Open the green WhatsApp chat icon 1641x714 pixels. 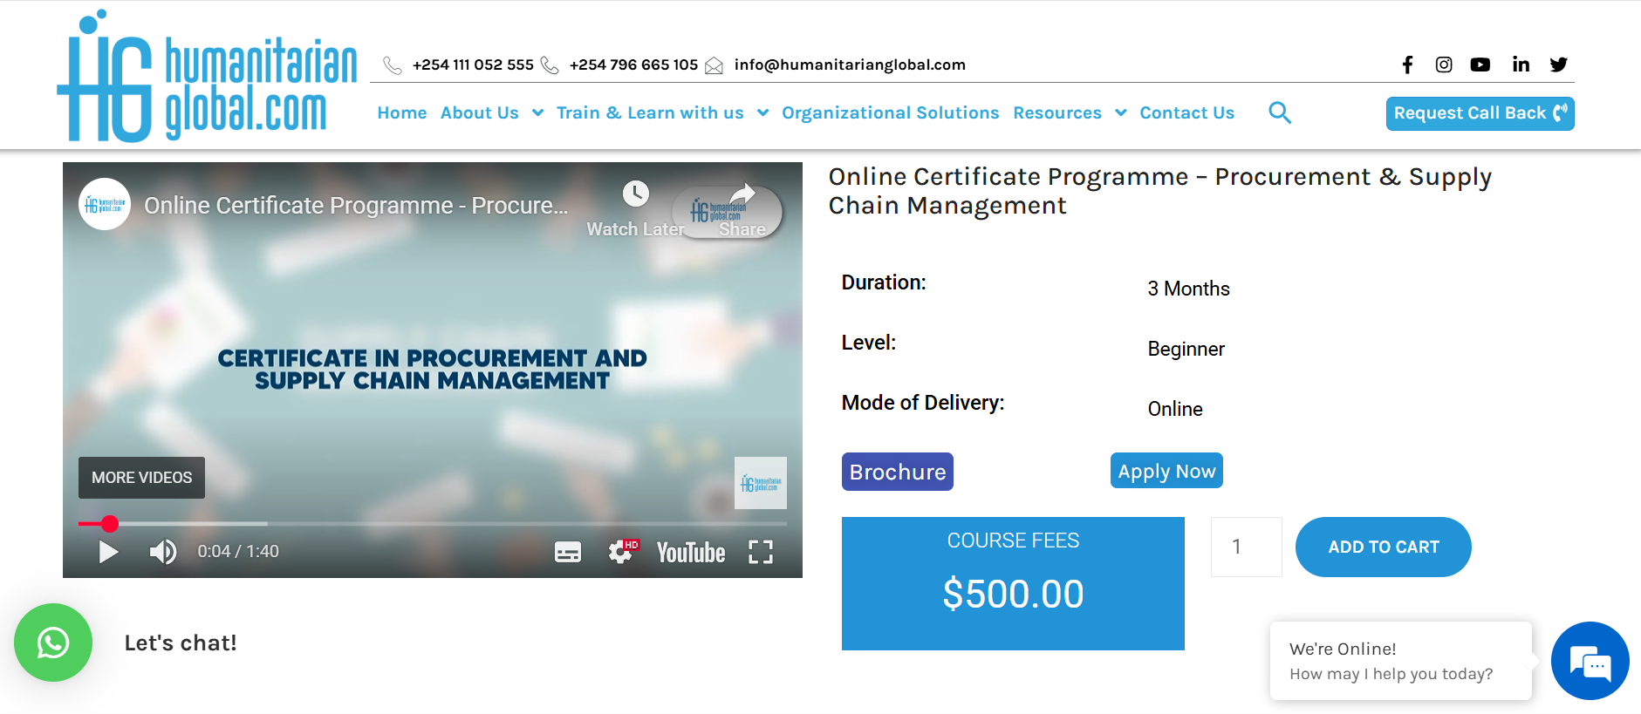pos(53,643)
